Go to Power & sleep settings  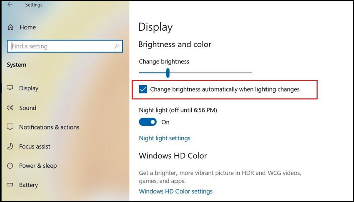tap(38, 166)
